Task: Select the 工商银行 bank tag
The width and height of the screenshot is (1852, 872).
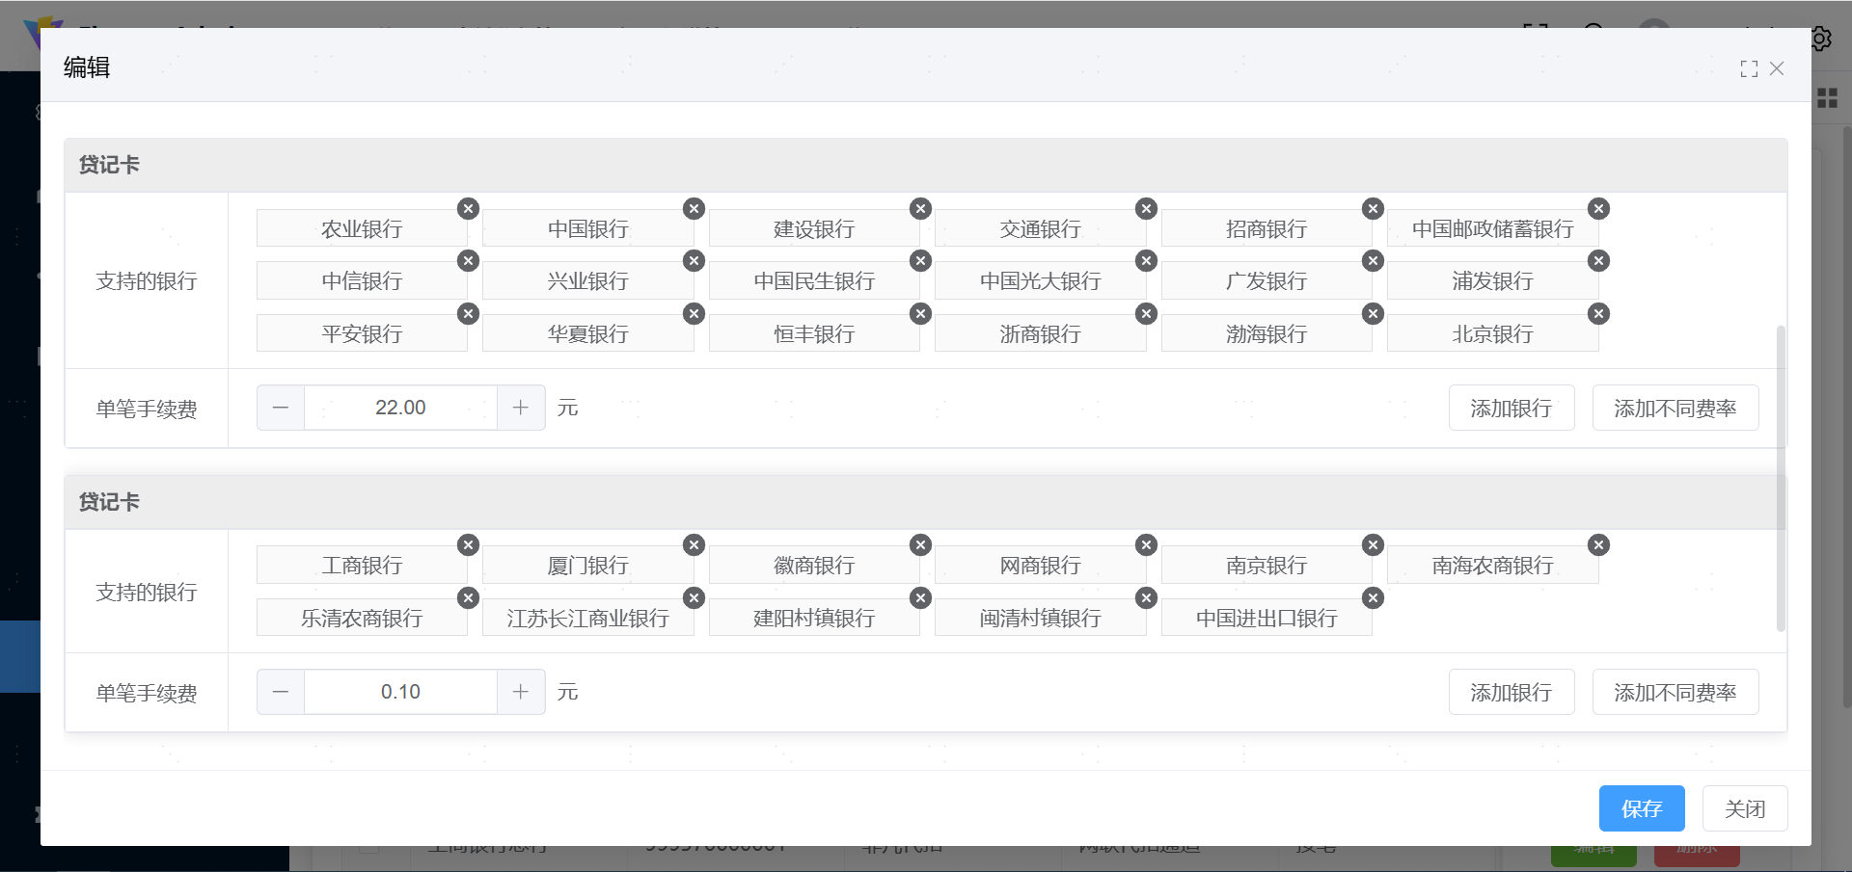Action: (x=362, y=565)
